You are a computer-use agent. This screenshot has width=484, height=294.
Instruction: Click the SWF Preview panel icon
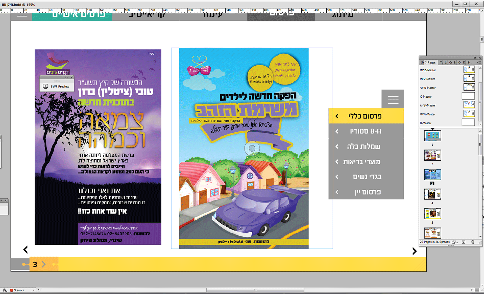pyautogui.click(x=46, y=86)
